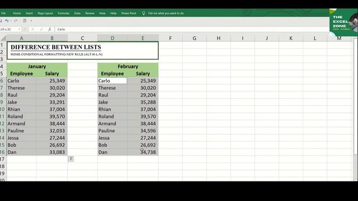This screenshot has height=201, width=358.
Task: Click the Enter checkmark in formula bar
Action: tap(41, 30)
